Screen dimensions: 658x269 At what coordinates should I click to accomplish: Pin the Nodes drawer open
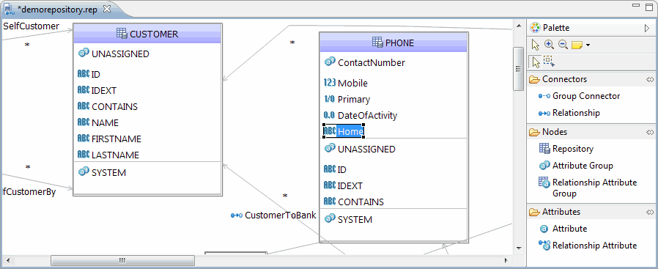coord(650,132)
